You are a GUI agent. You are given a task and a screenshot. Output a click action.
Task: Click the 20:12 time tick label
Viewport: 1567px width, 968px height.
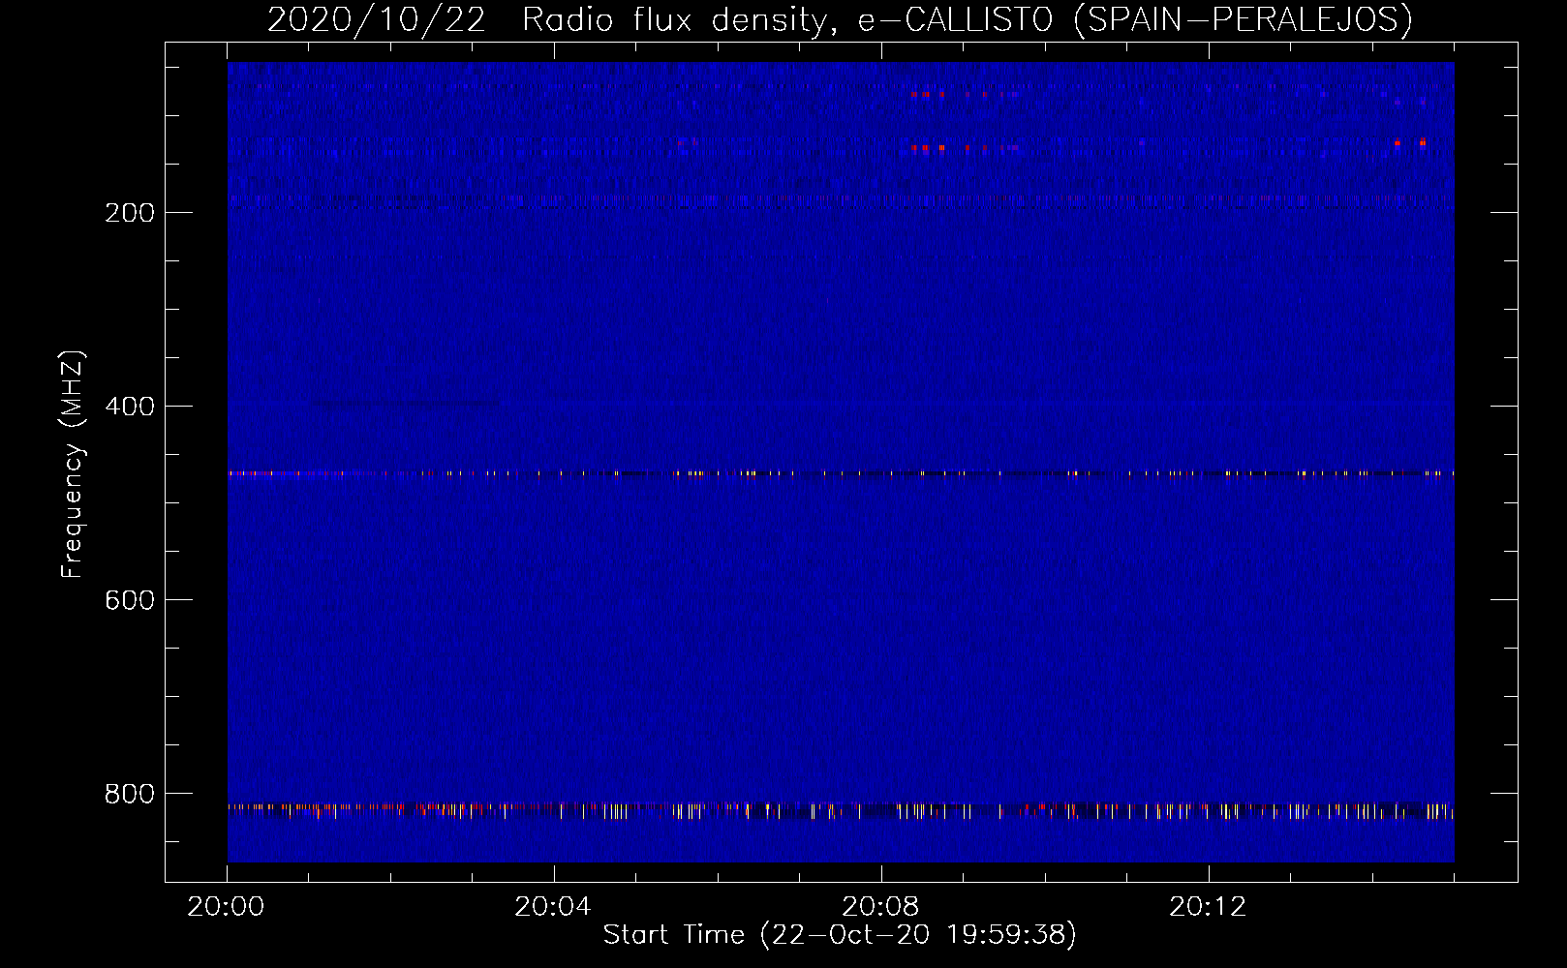point(1208,907)
